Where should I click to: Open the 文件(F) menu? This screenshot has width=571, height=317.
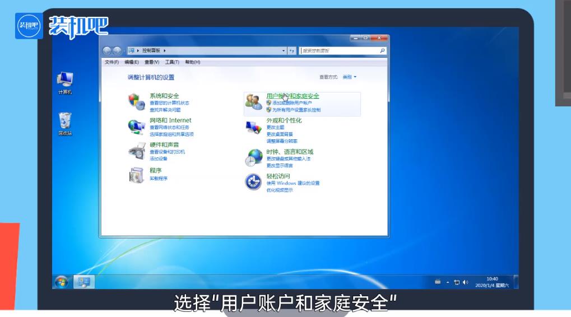pyautogui.click(x=112, y=62)
